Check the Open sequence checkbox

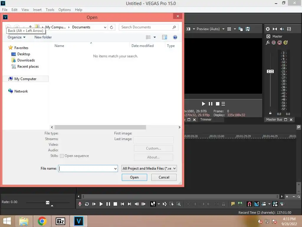pos(62,156)
